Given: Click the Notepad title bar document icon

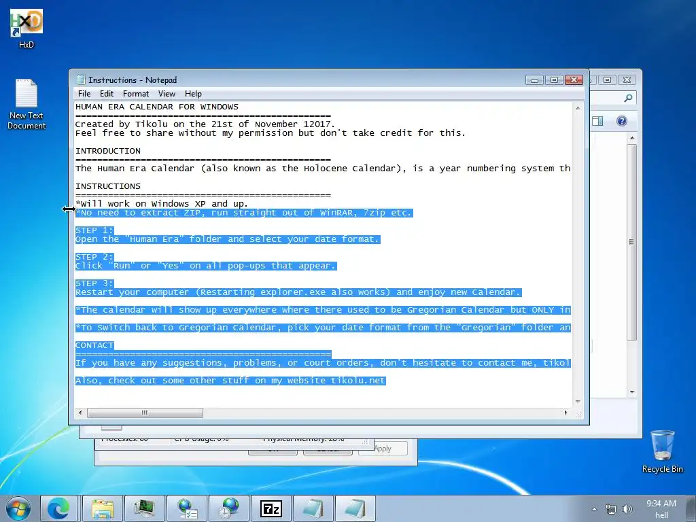Looking at the screenshot, I should tap(81, 80).
